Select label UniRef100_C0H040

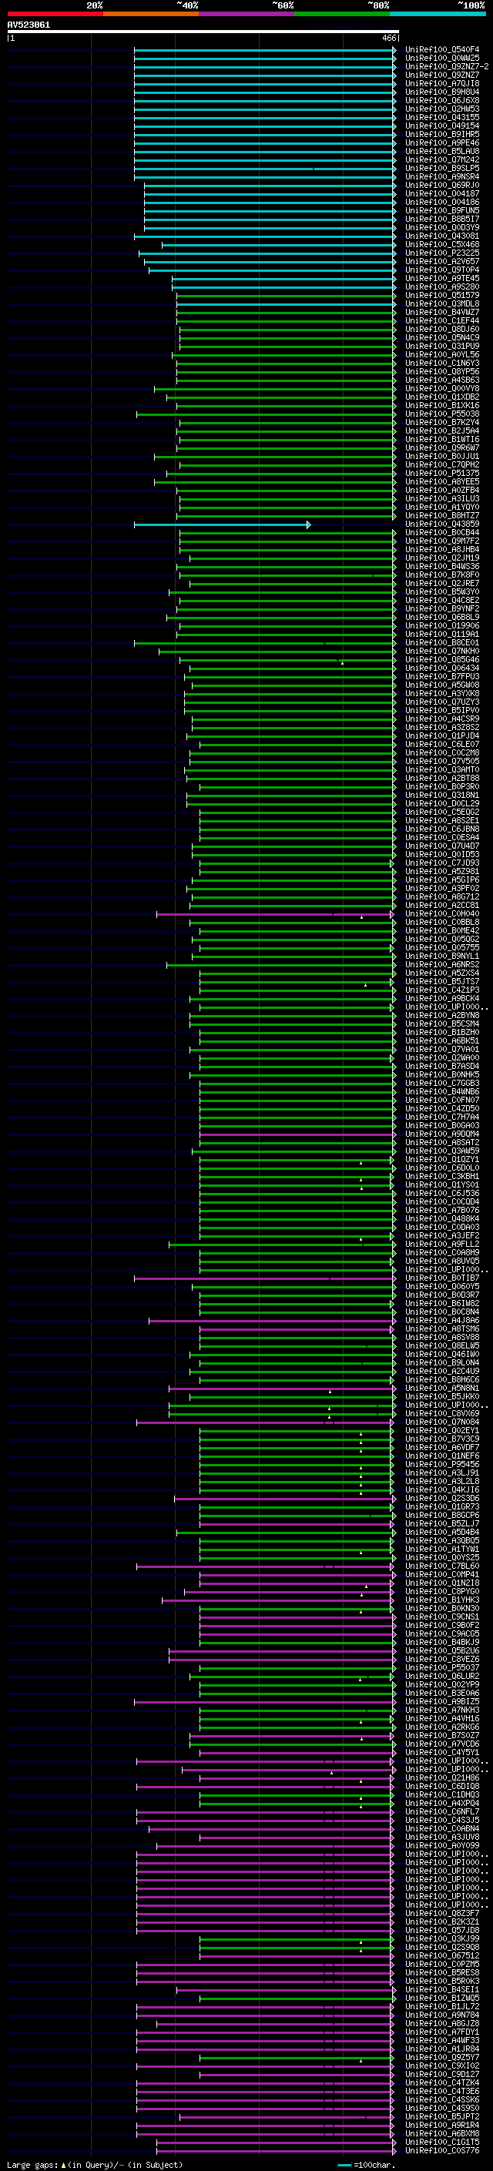tap(441, 913)
